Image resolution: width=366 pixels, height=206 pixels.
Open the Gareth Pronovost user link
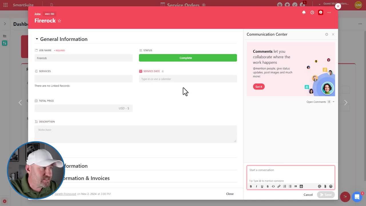pyautogui.click(x=65, y=194)
